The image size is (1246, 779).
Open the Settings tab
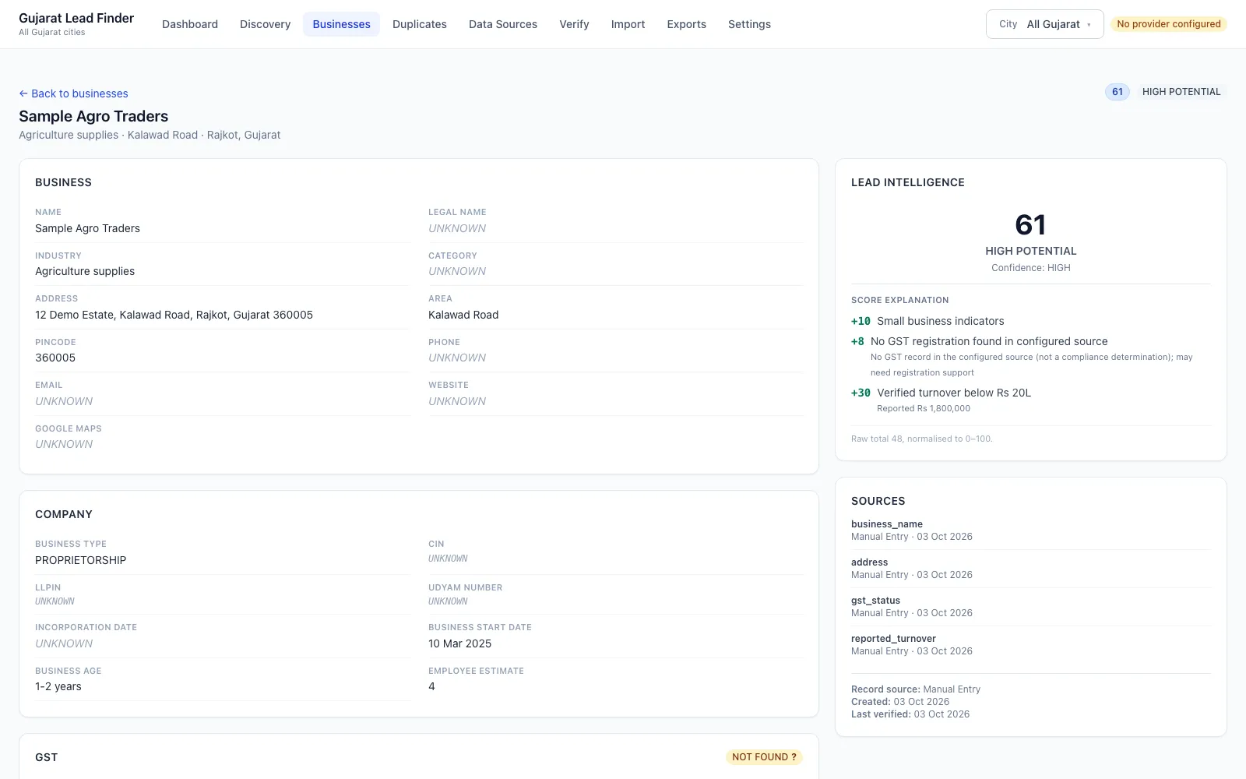pos(749,24)
